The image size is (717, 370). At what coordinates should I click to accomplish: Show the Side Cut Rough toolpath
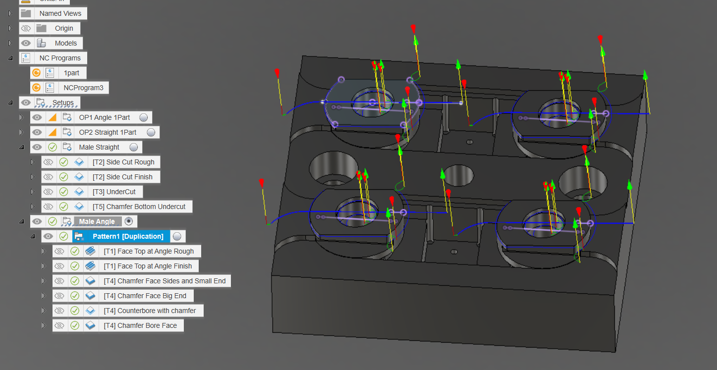(48, 162)
